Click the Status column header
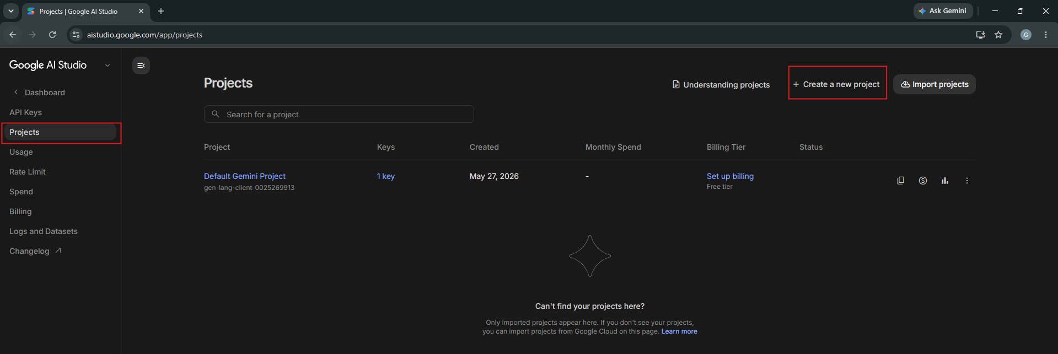 [x=811, y=147]
